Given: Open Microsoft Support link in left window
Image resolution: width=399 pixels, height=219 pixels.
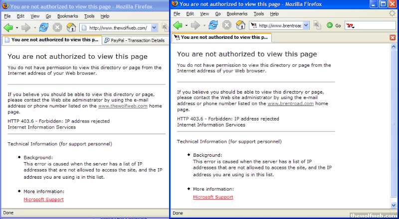Looking at the screenshot, I should click(44, 200).
